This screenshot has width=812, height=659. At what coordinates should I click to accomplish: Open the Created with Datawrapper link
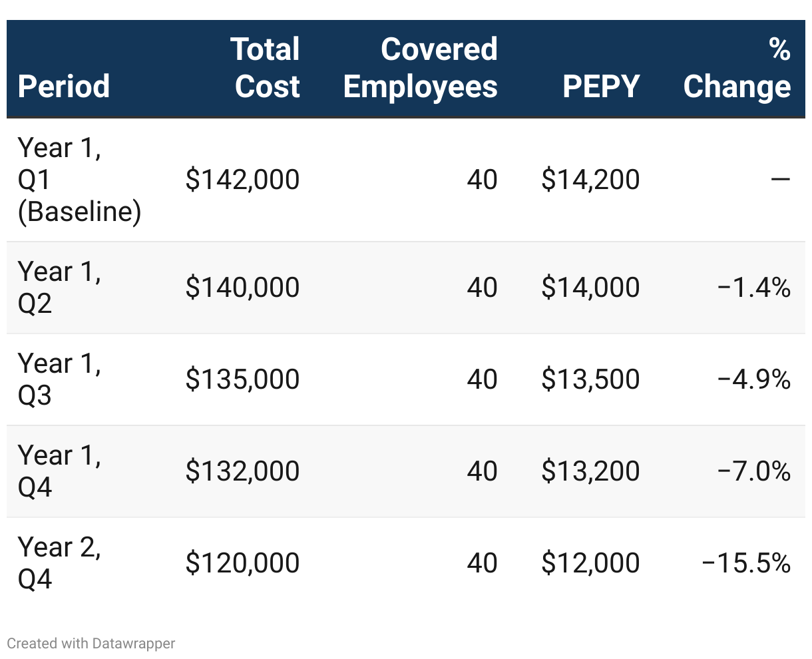[91, 644]
